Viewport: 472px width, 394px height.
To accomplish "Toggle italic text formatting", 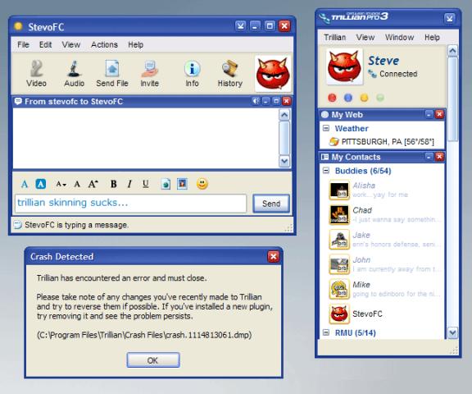I will point(129,184).
